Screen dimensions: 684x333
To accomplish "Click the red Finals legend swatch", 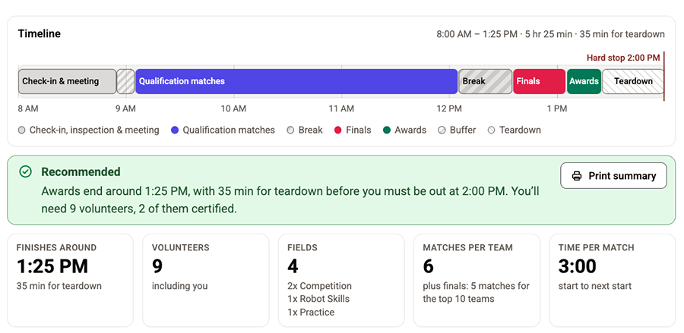I will pos(338,130).
